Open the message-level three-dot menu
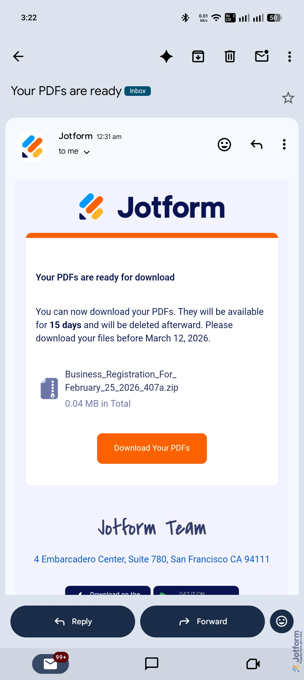Screen dimensions: 304x680 284,145
